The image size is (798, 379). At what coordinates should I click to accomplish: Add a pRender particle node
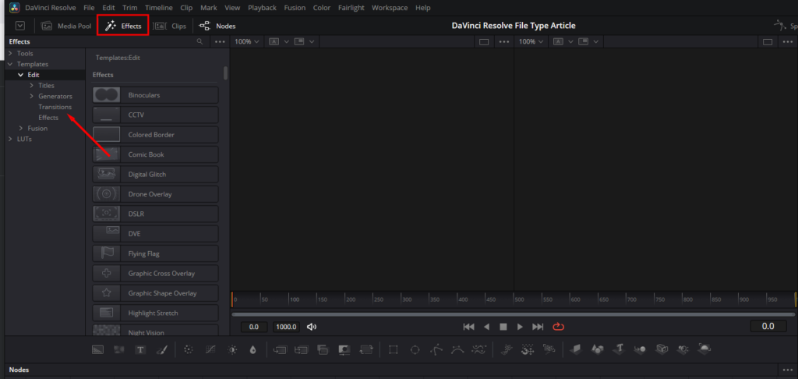point(549,349)
